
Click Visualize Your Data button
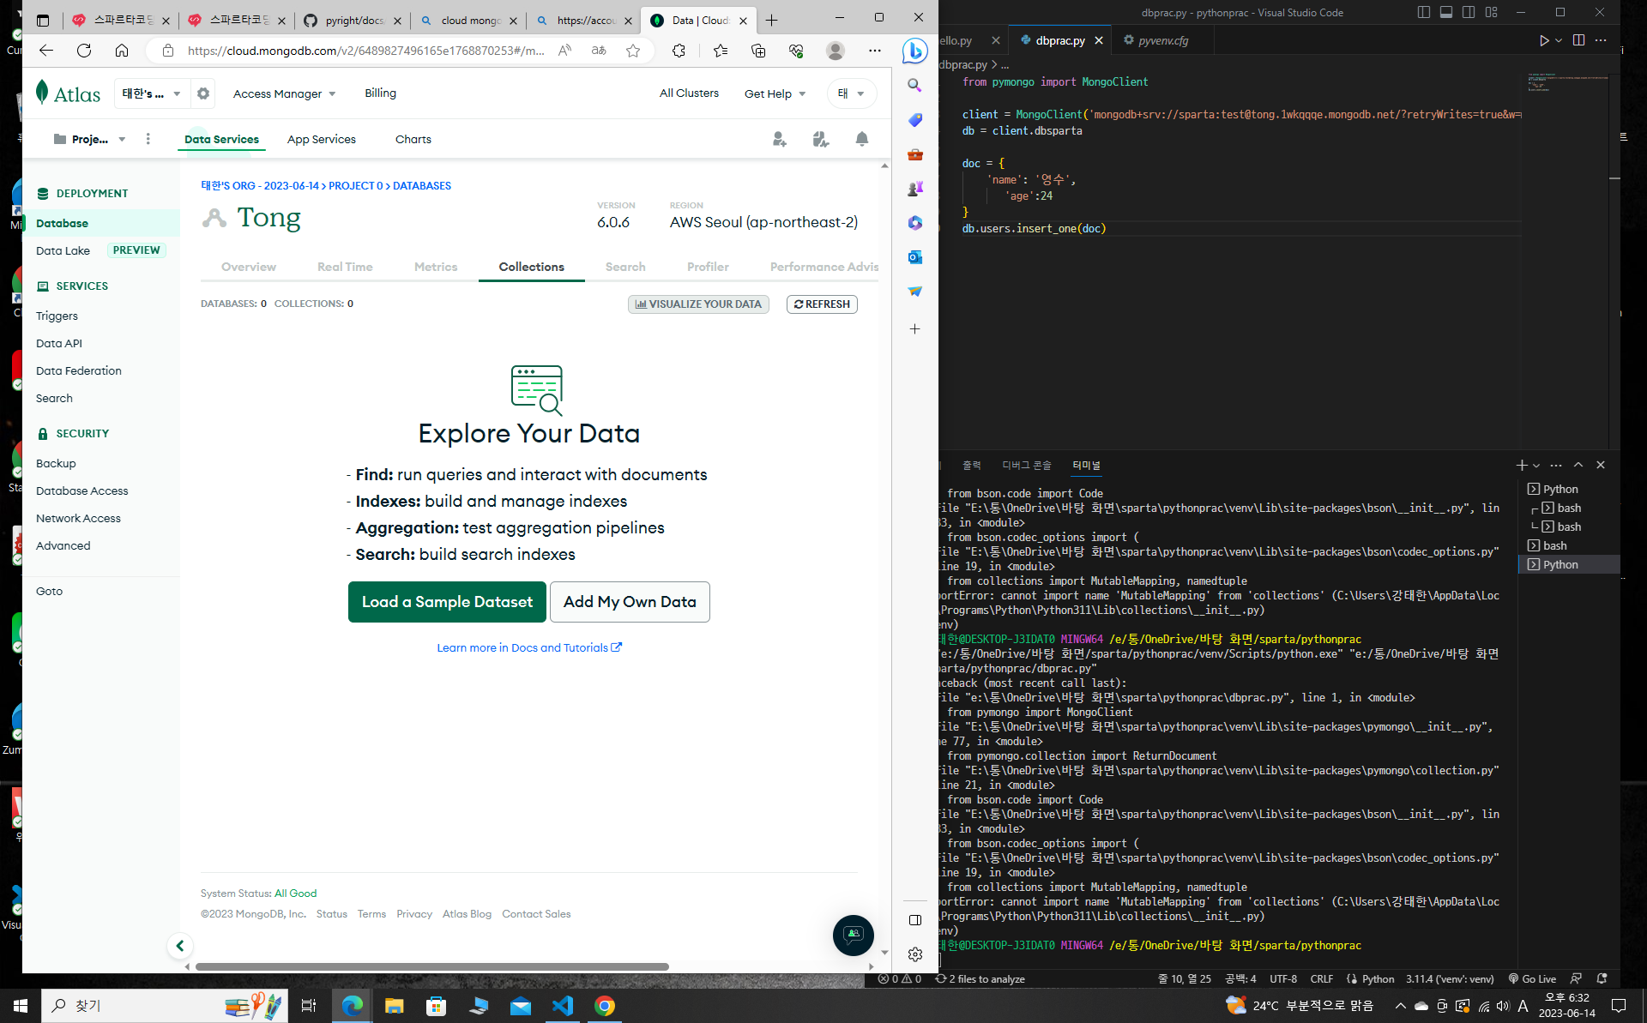tap(698, 304)
